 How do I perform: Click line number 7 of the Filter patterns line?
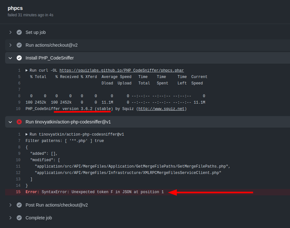[19, 141]
